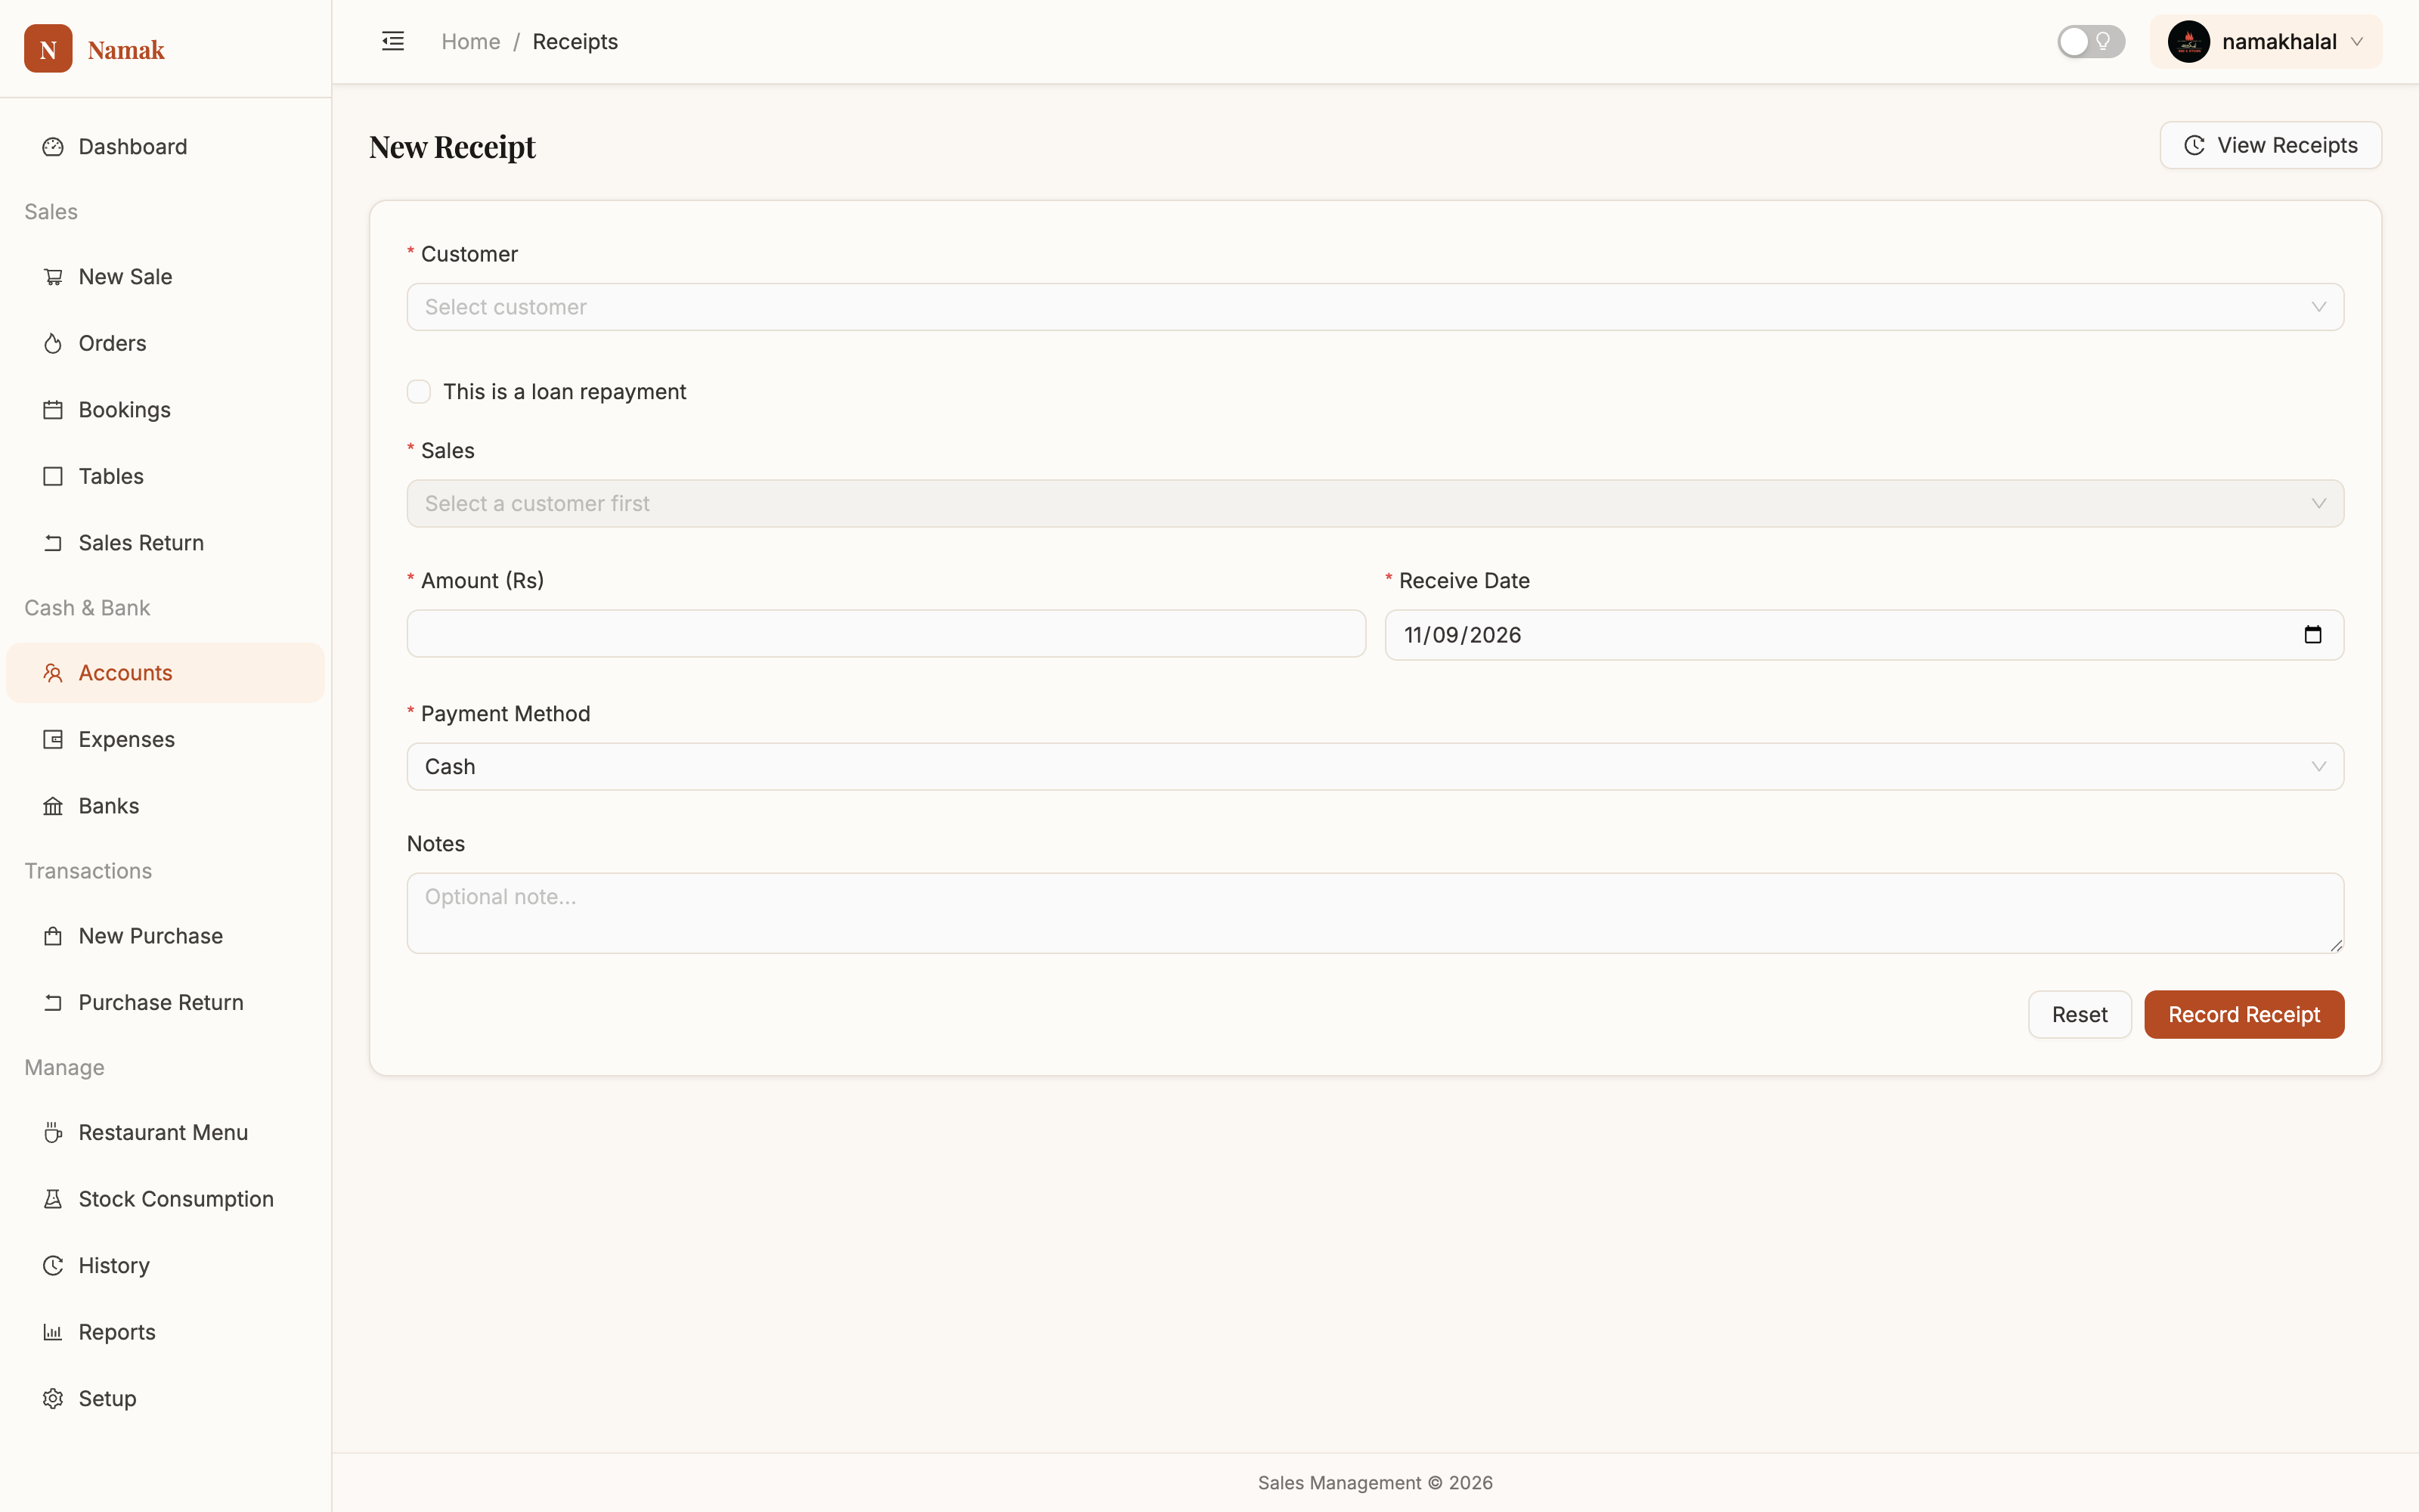Click the Setup gear icon
2419x1512 pixels.
pos(53,1399)
